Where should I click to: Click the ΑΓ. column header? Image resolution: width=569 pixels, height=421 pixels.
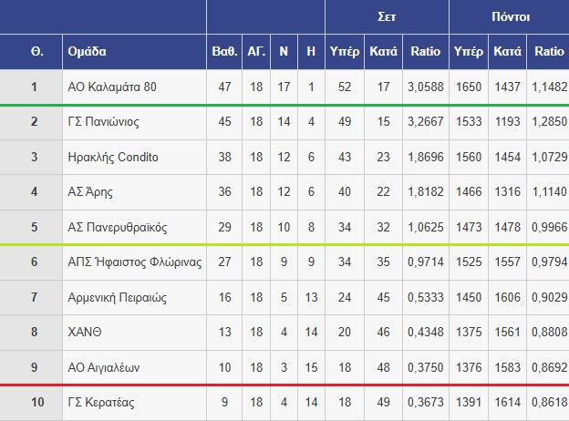click(256, 52)
